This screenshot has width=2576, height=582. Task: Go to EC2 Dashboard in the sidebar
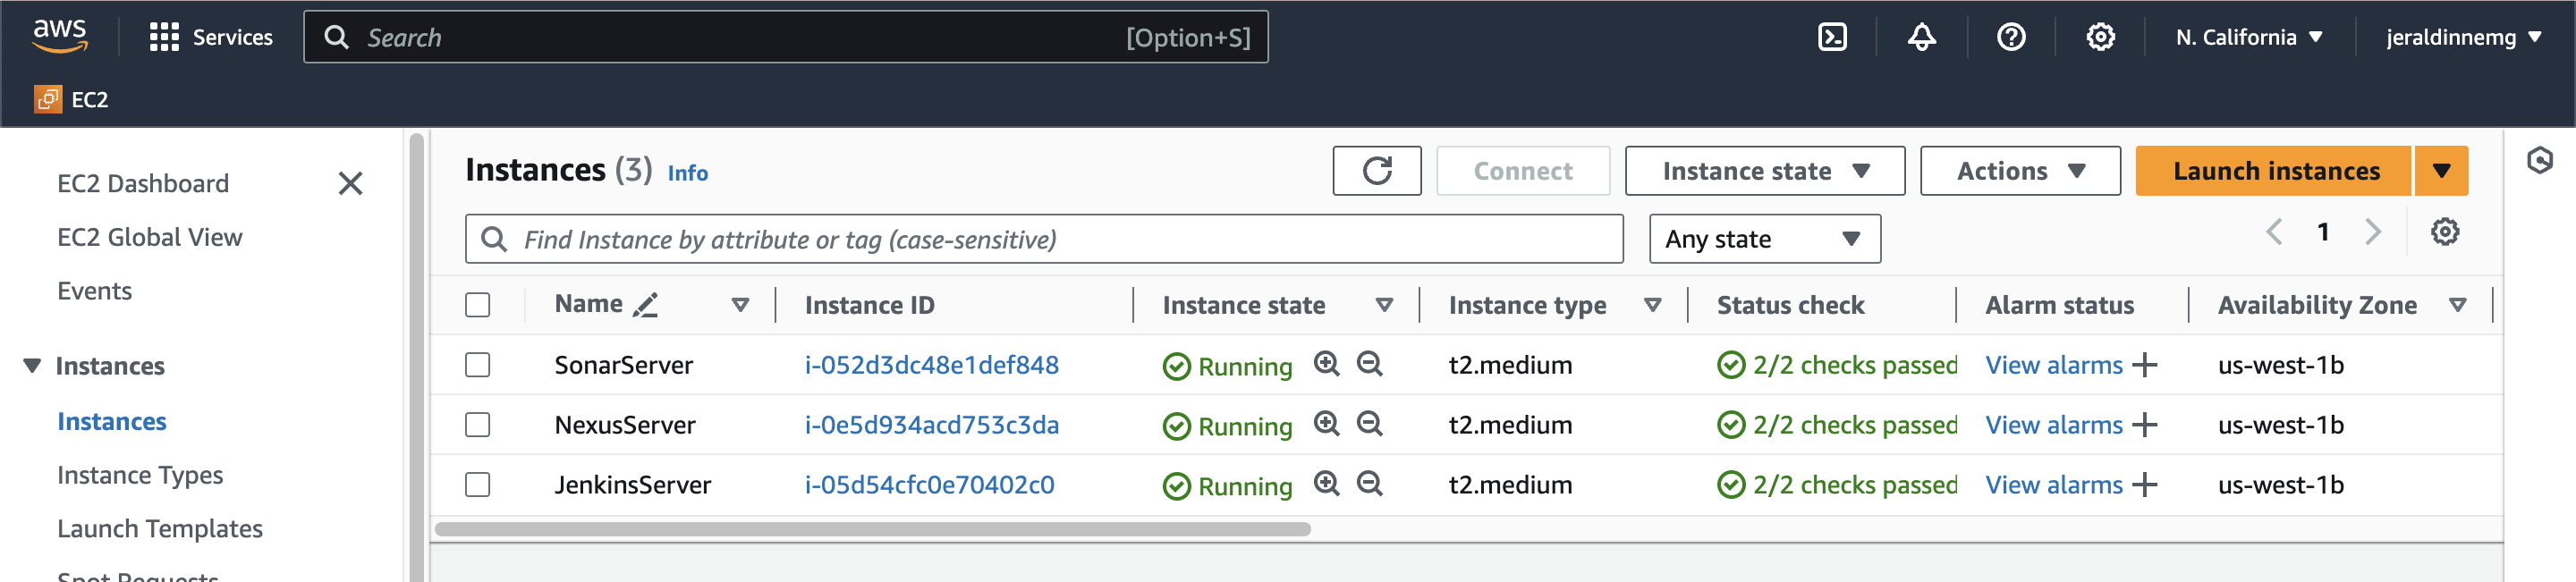tap(143, 183)
